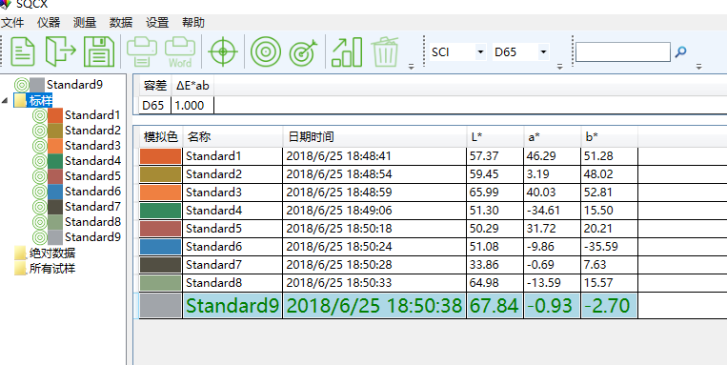Click the 名称 column header
Viewport: 727px width, 365px height.
(x=232, y=137)
